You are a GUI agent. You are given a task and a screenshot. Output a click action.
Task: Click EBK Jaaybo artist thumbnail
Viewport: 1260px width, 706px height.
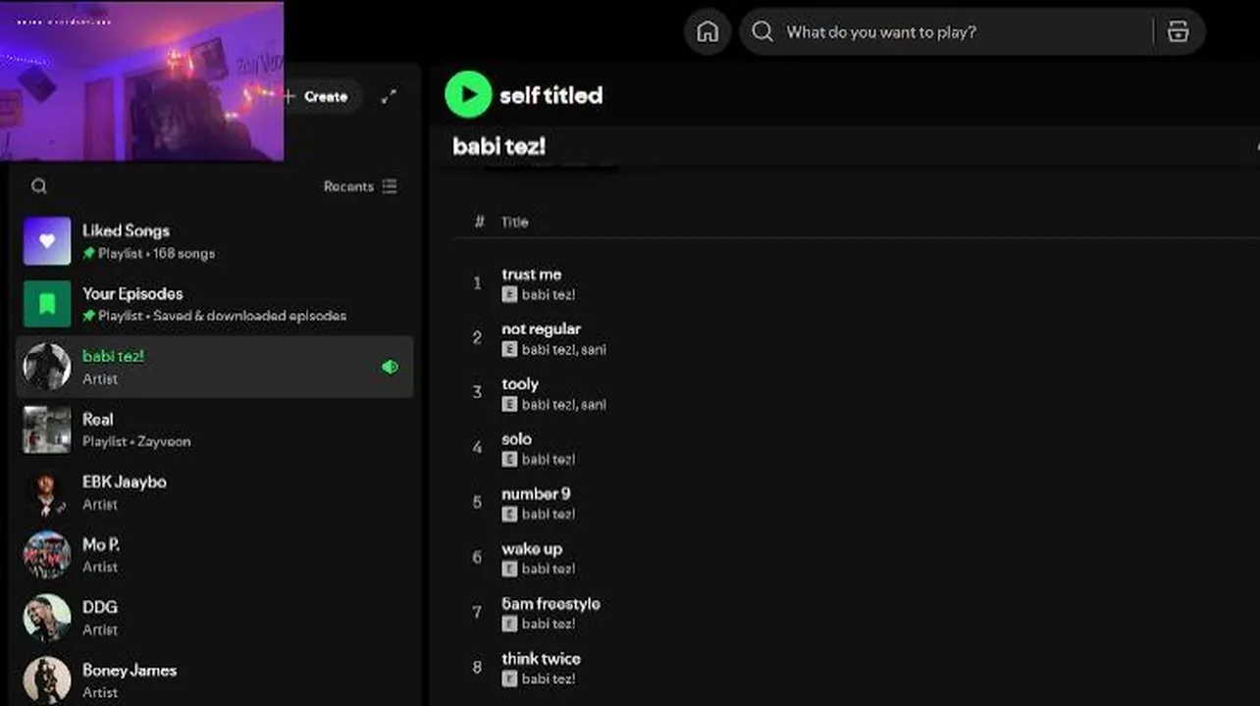(47, 492)
